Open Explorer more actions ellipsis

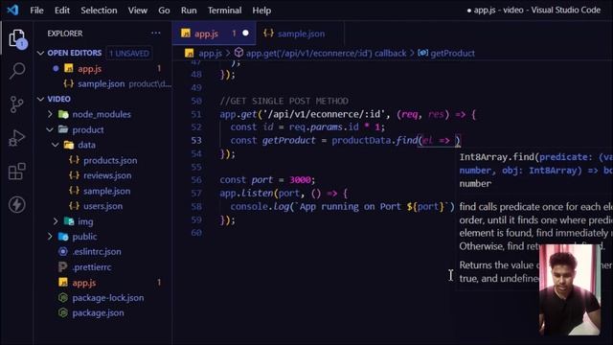click(155, 34)
